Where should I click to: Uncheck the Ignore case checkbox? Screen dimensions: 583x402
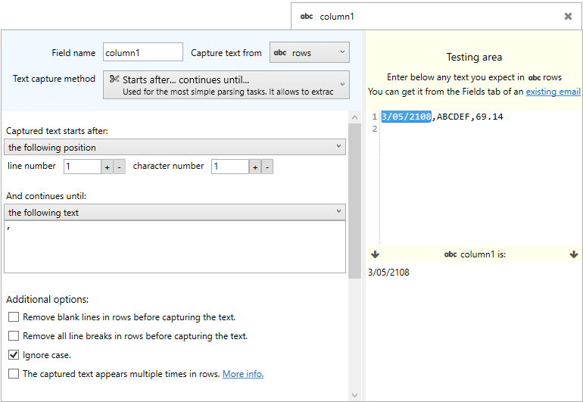(x=14, y=355)
